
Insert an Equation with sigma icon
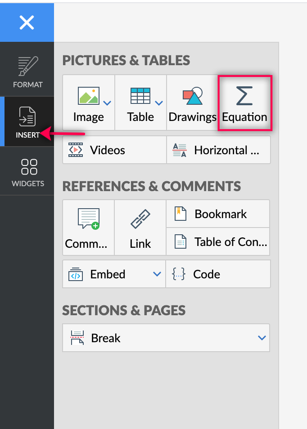coord(245,103)
